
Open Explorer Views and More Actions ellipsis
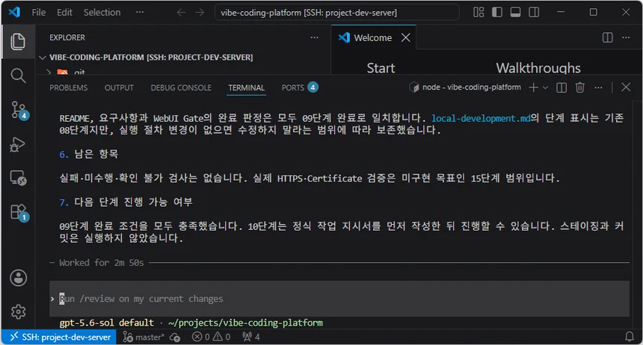pyautogui.click(x=315, y=37)
